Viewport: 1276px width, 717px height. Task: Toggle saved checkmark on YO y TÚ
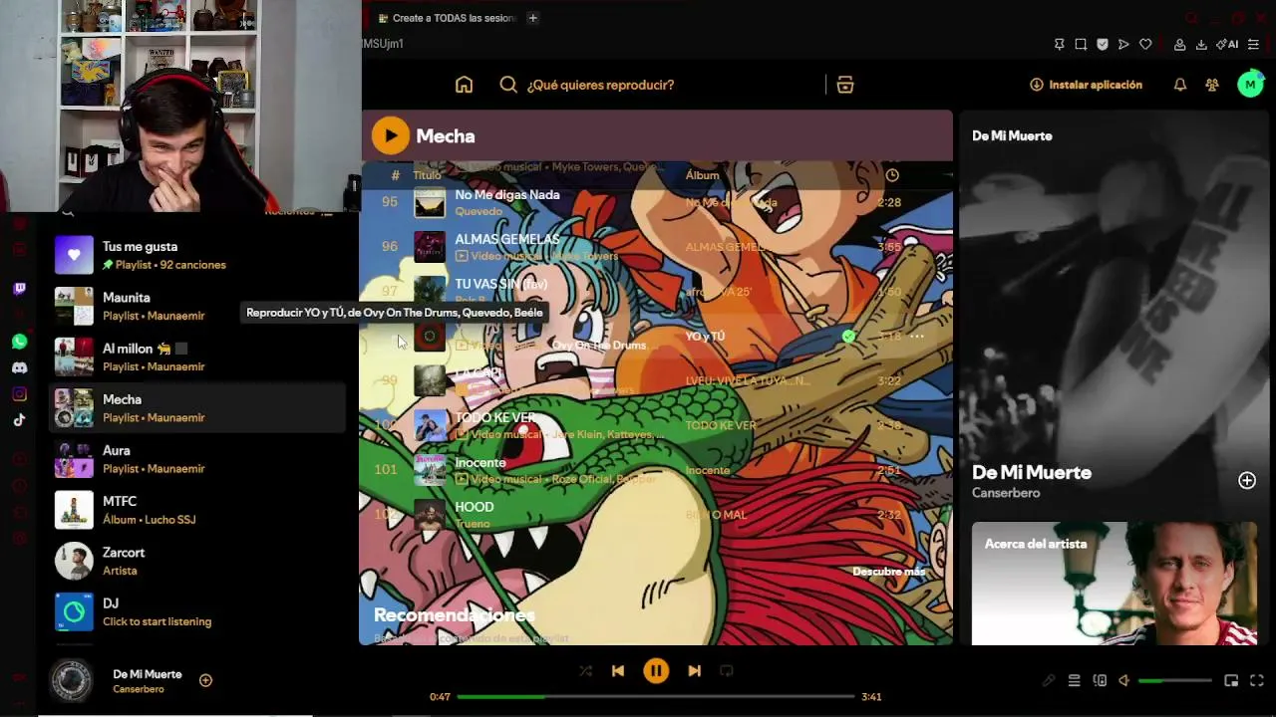pos(848,337)
